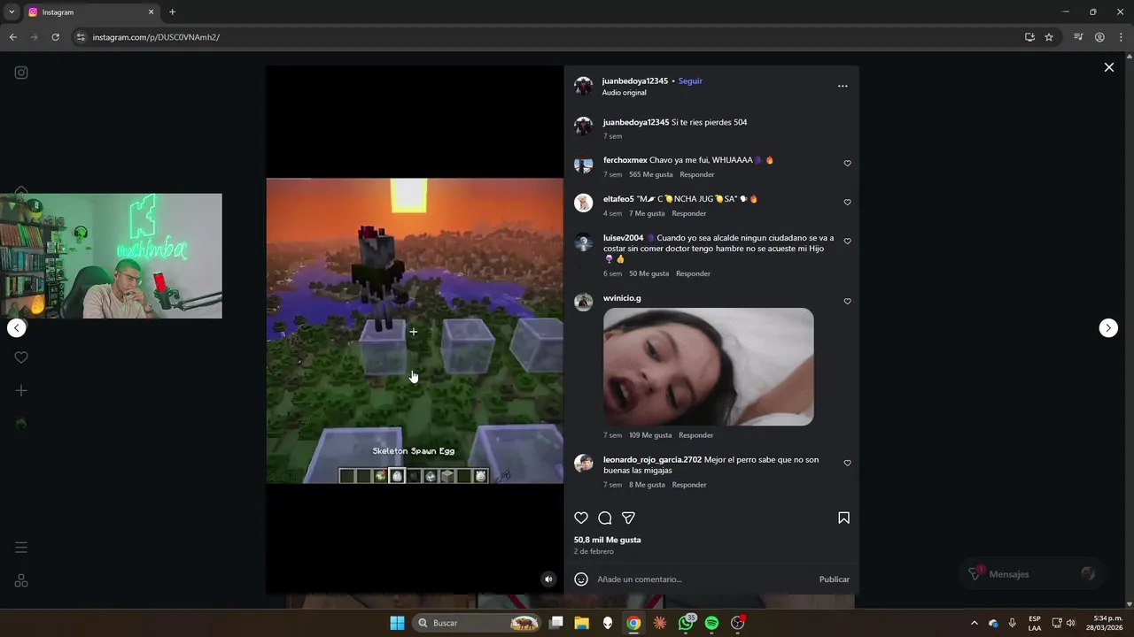Open WhatsApp from taskbar
This screenshot has height=637, width=1134.
tap(686, 623)
